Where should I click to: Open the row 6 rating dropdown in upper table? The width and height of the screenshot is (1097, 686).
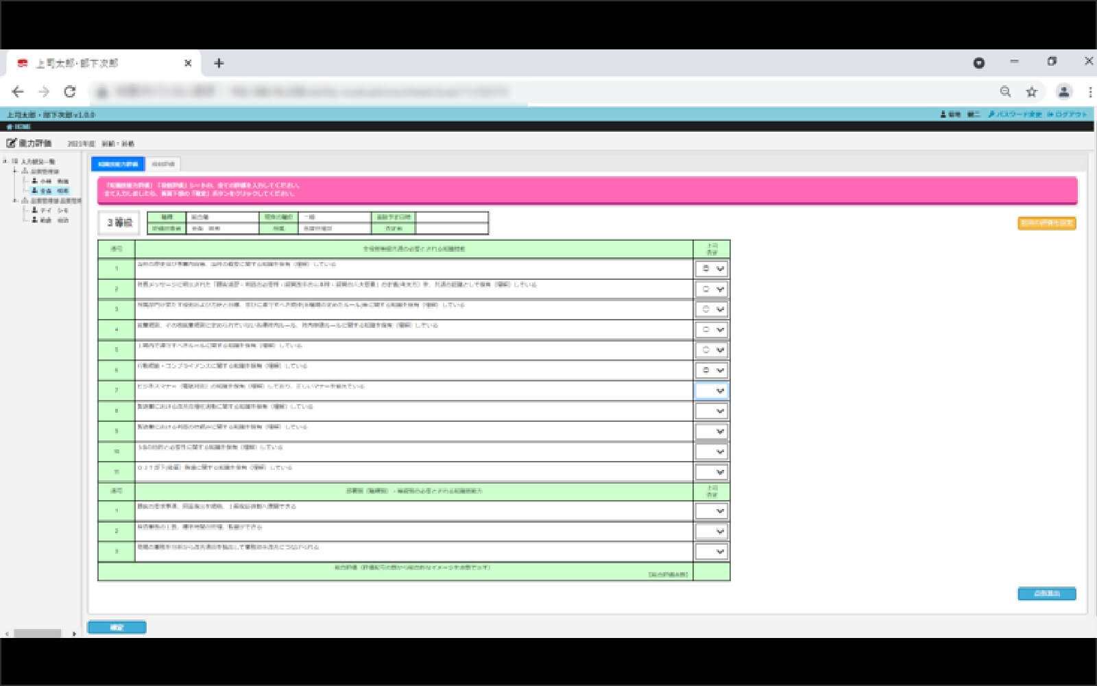[x=712, y=370]
